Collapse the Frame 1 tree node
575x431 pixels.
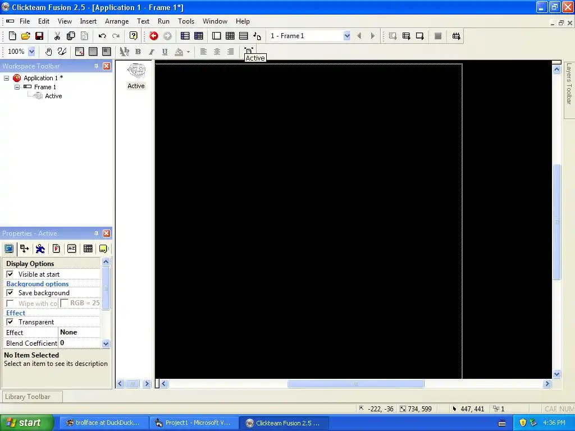tap(17, 87)
